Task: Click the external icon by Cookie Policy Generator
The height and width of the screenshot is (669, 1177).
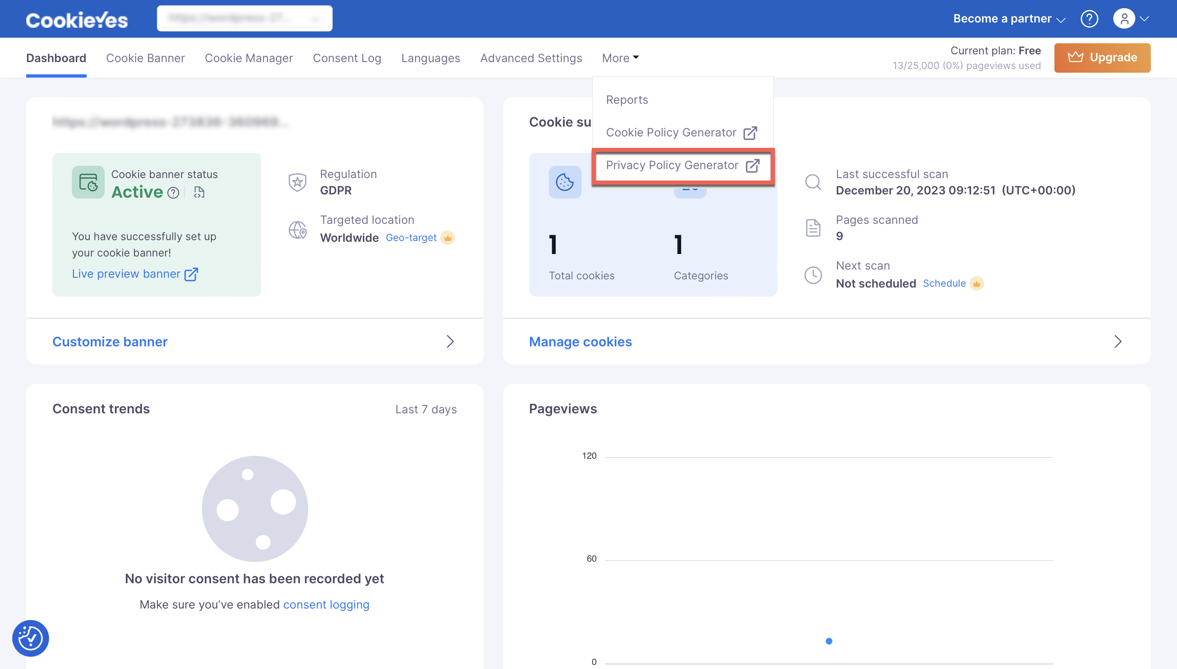Action: point(750,133)
